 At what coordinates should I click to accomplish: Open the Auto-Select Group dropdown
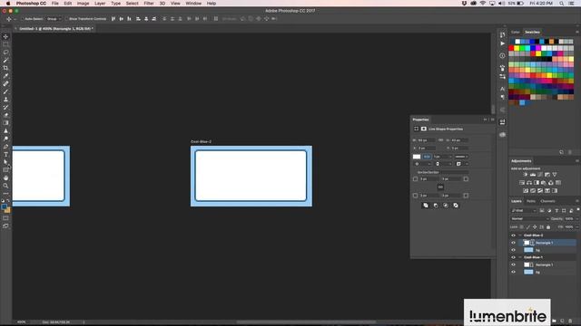pos(54,19)
